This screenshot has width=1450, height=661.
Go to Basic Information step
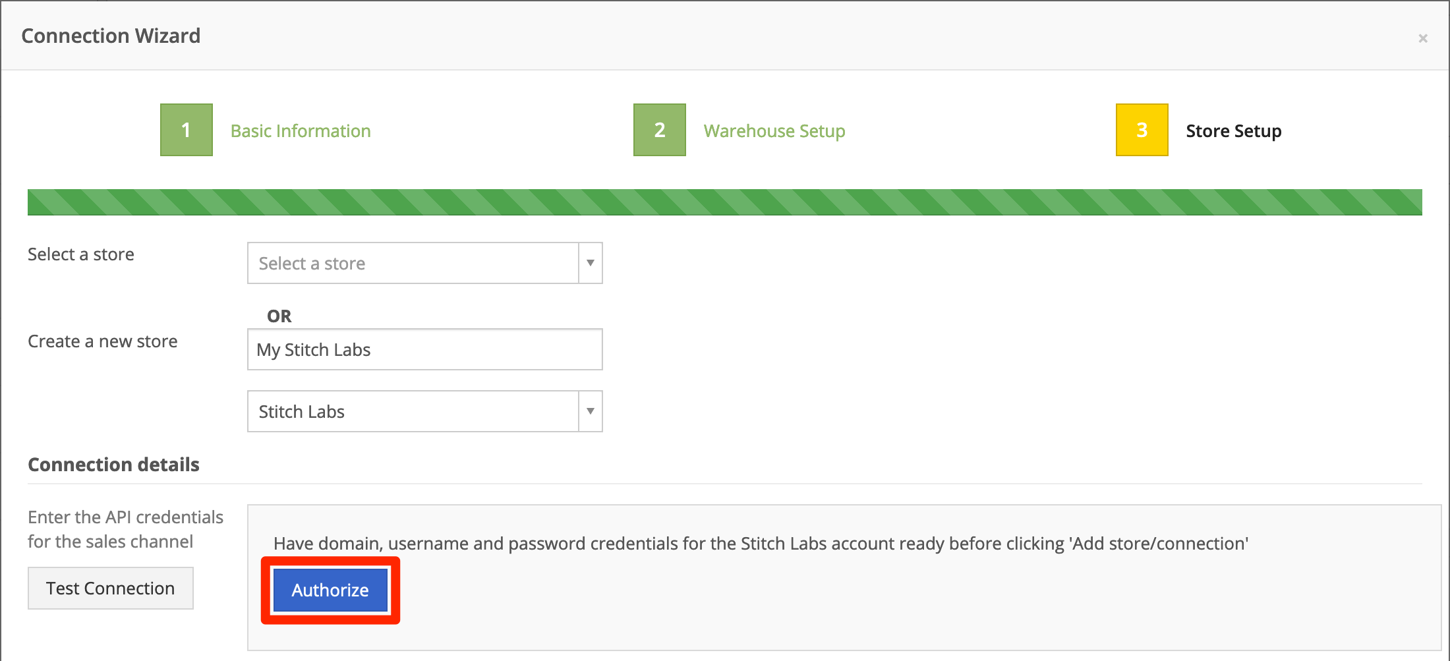pos(301,131)
